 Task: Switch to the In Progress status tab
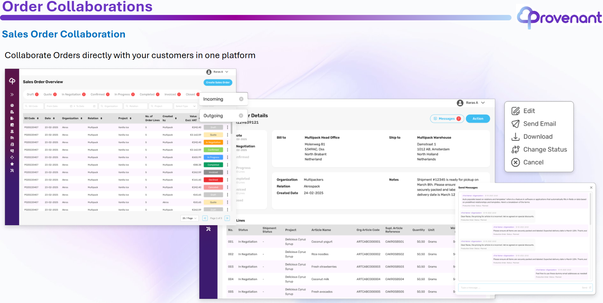125,94
